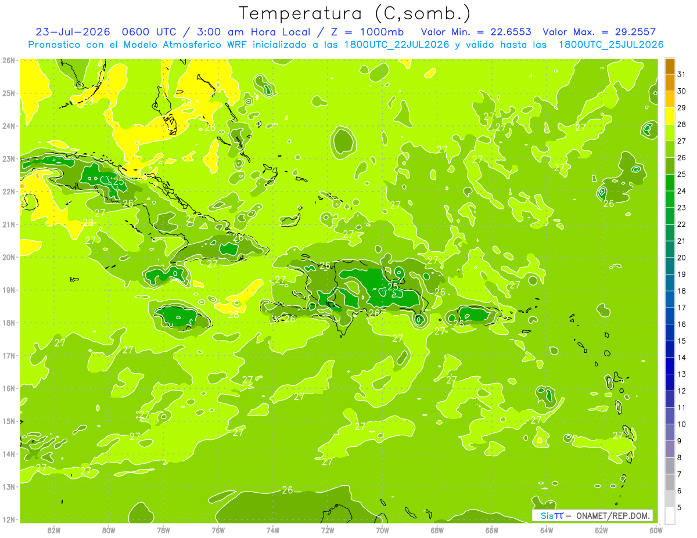
Task: Click the color scale label 30
Action: [682, 91]
